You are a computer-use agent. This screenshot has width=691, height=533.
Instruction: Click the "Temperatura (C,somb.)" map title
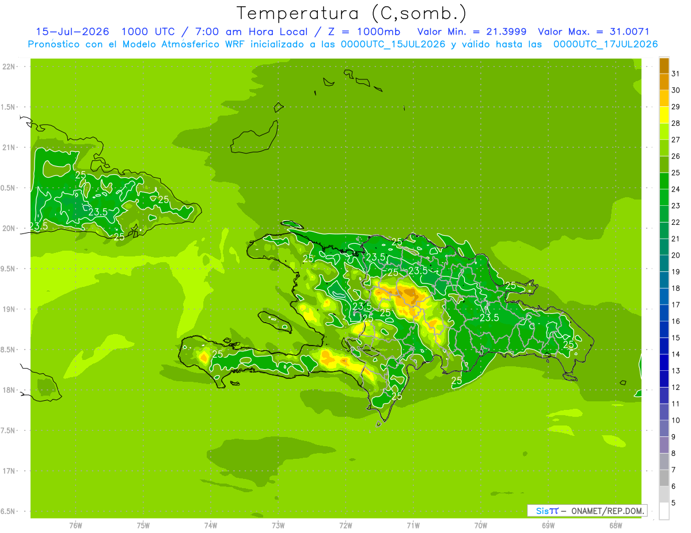tap(351, 13)
